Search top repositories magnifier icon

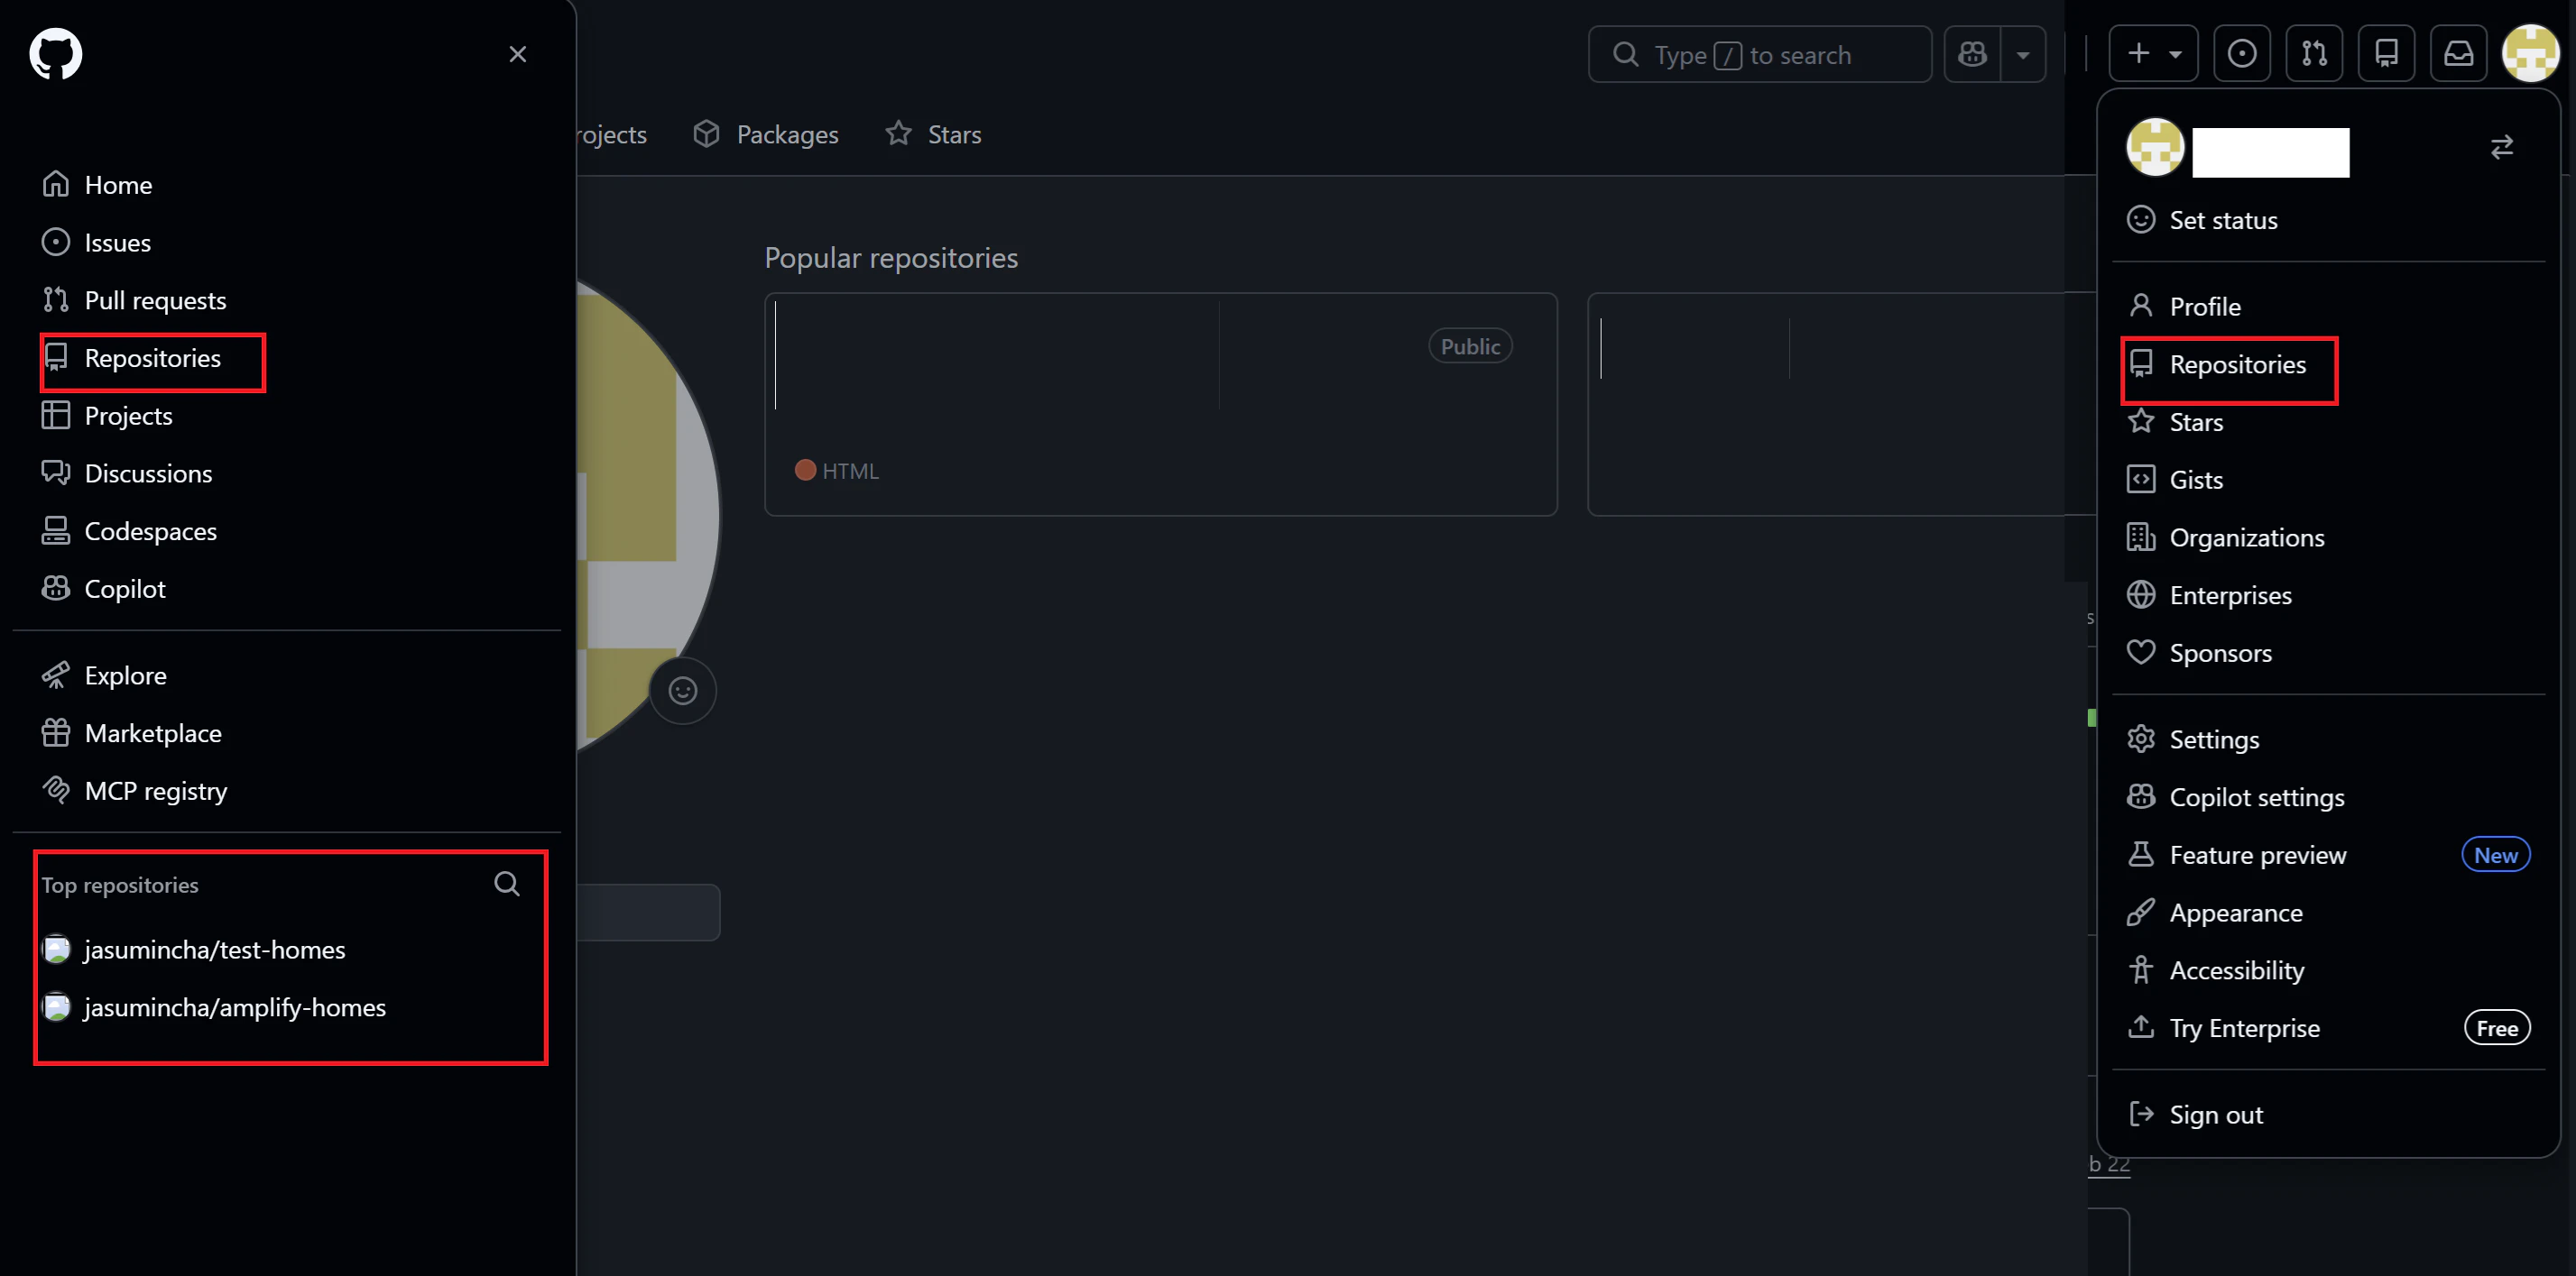pyautogui.click(x=507, y=884)
